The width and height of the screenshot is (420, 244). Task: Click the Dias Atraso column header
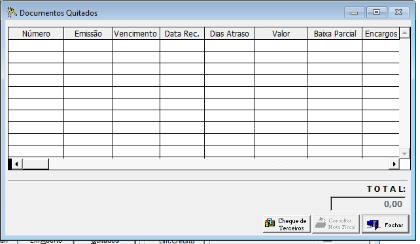[229, 33]
